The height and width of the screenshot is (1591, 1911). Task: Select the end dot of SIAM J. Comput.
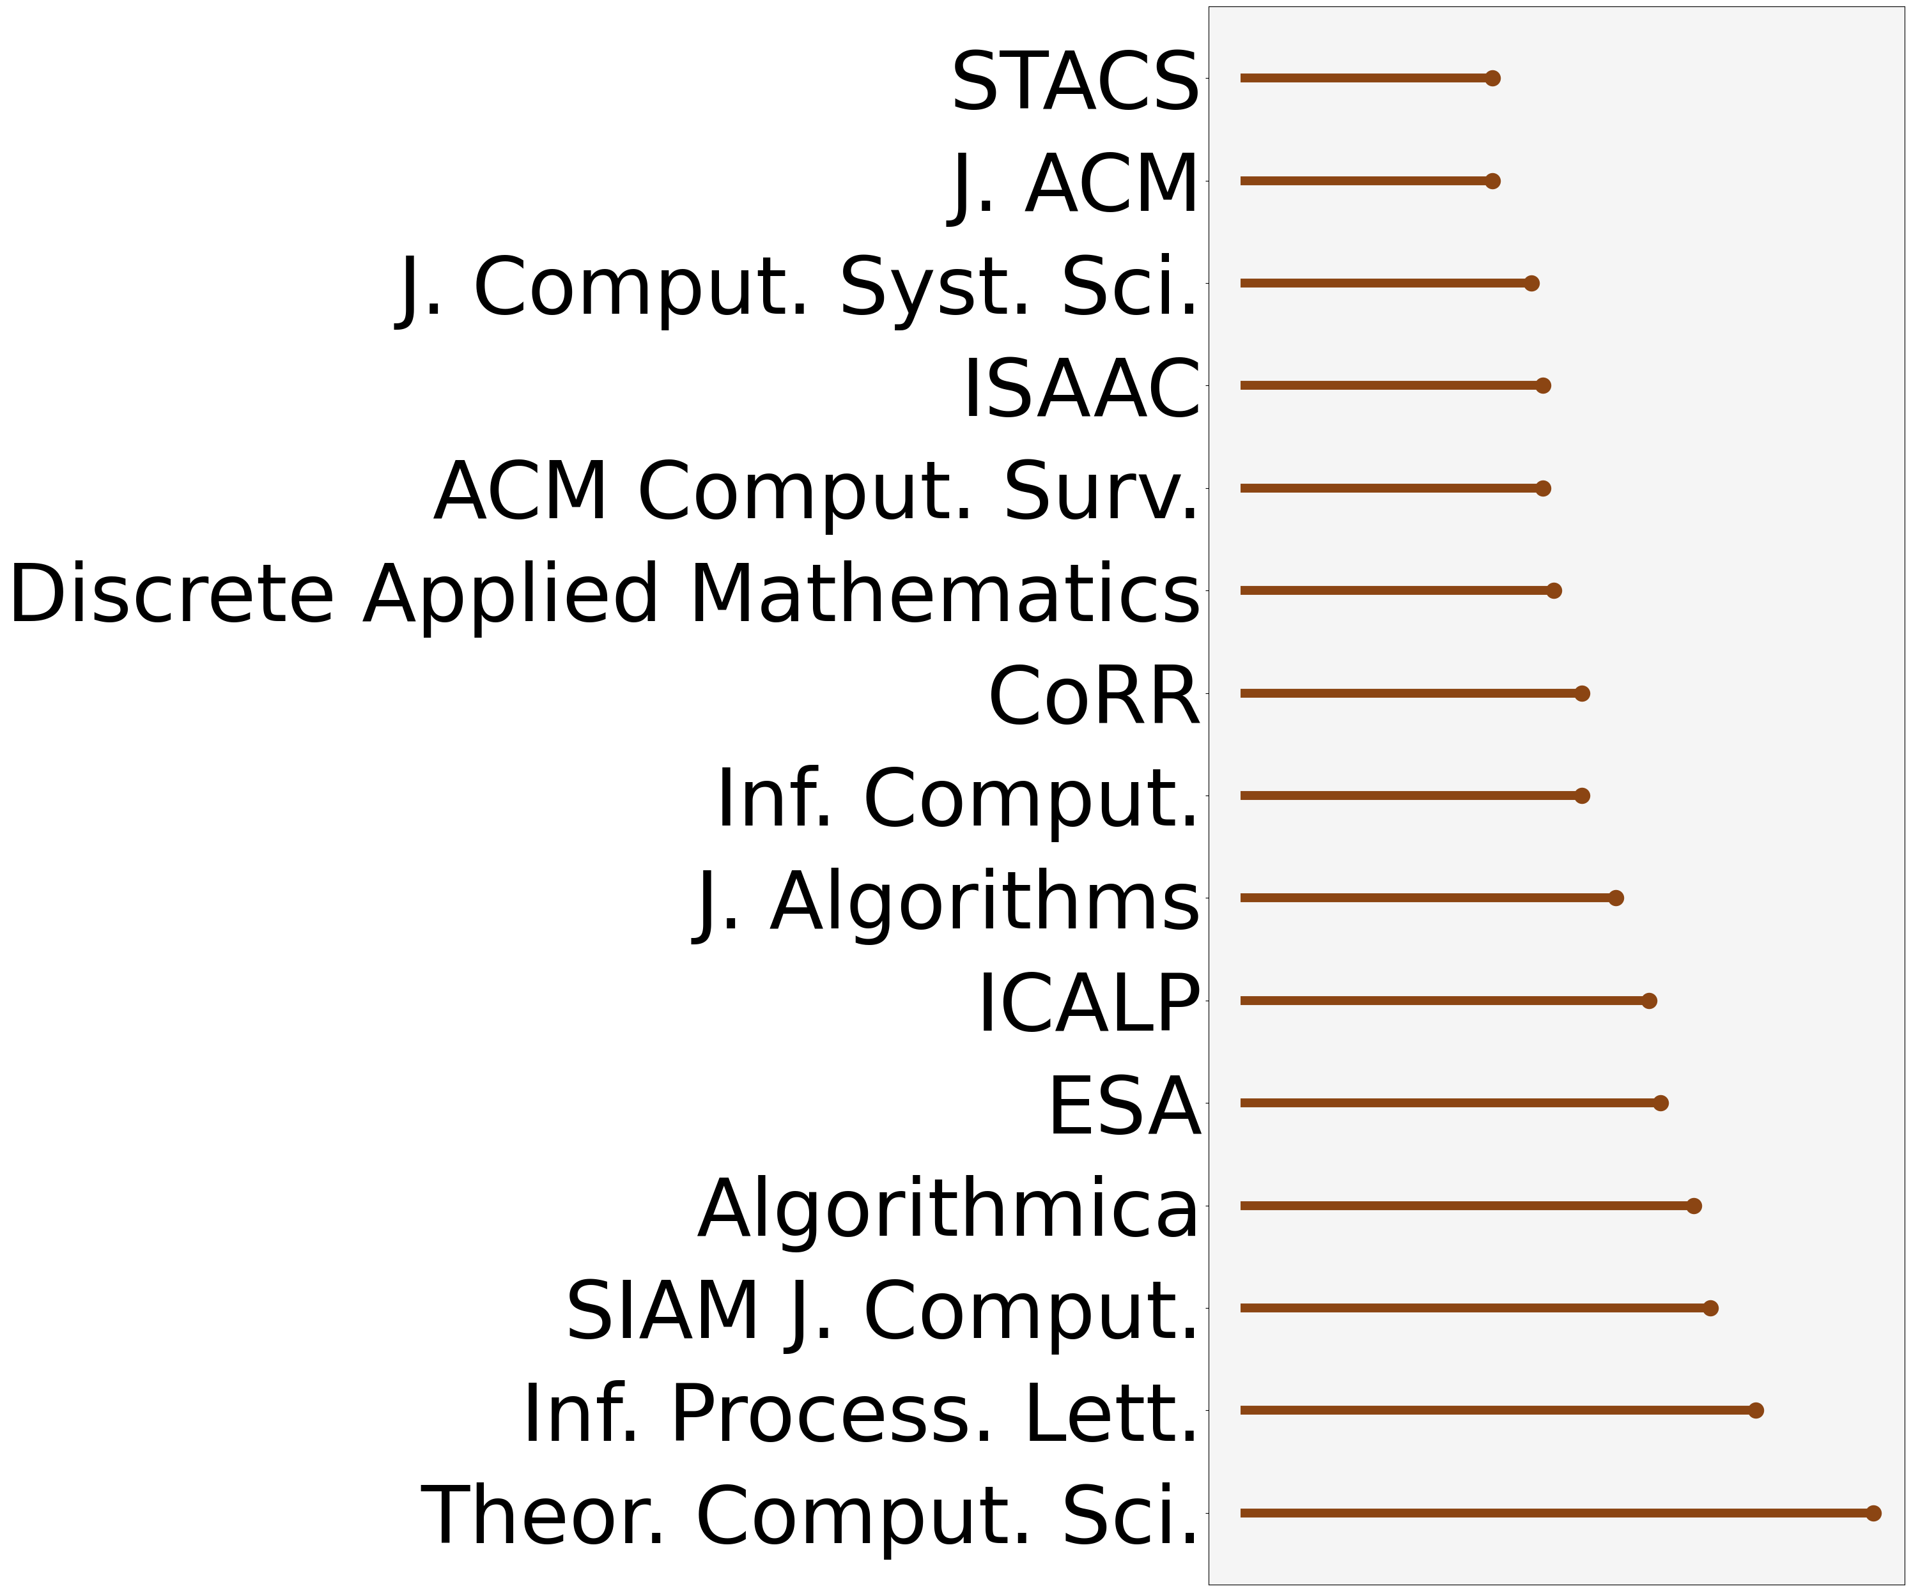pyautogui.click(x=1710, y=1308)
